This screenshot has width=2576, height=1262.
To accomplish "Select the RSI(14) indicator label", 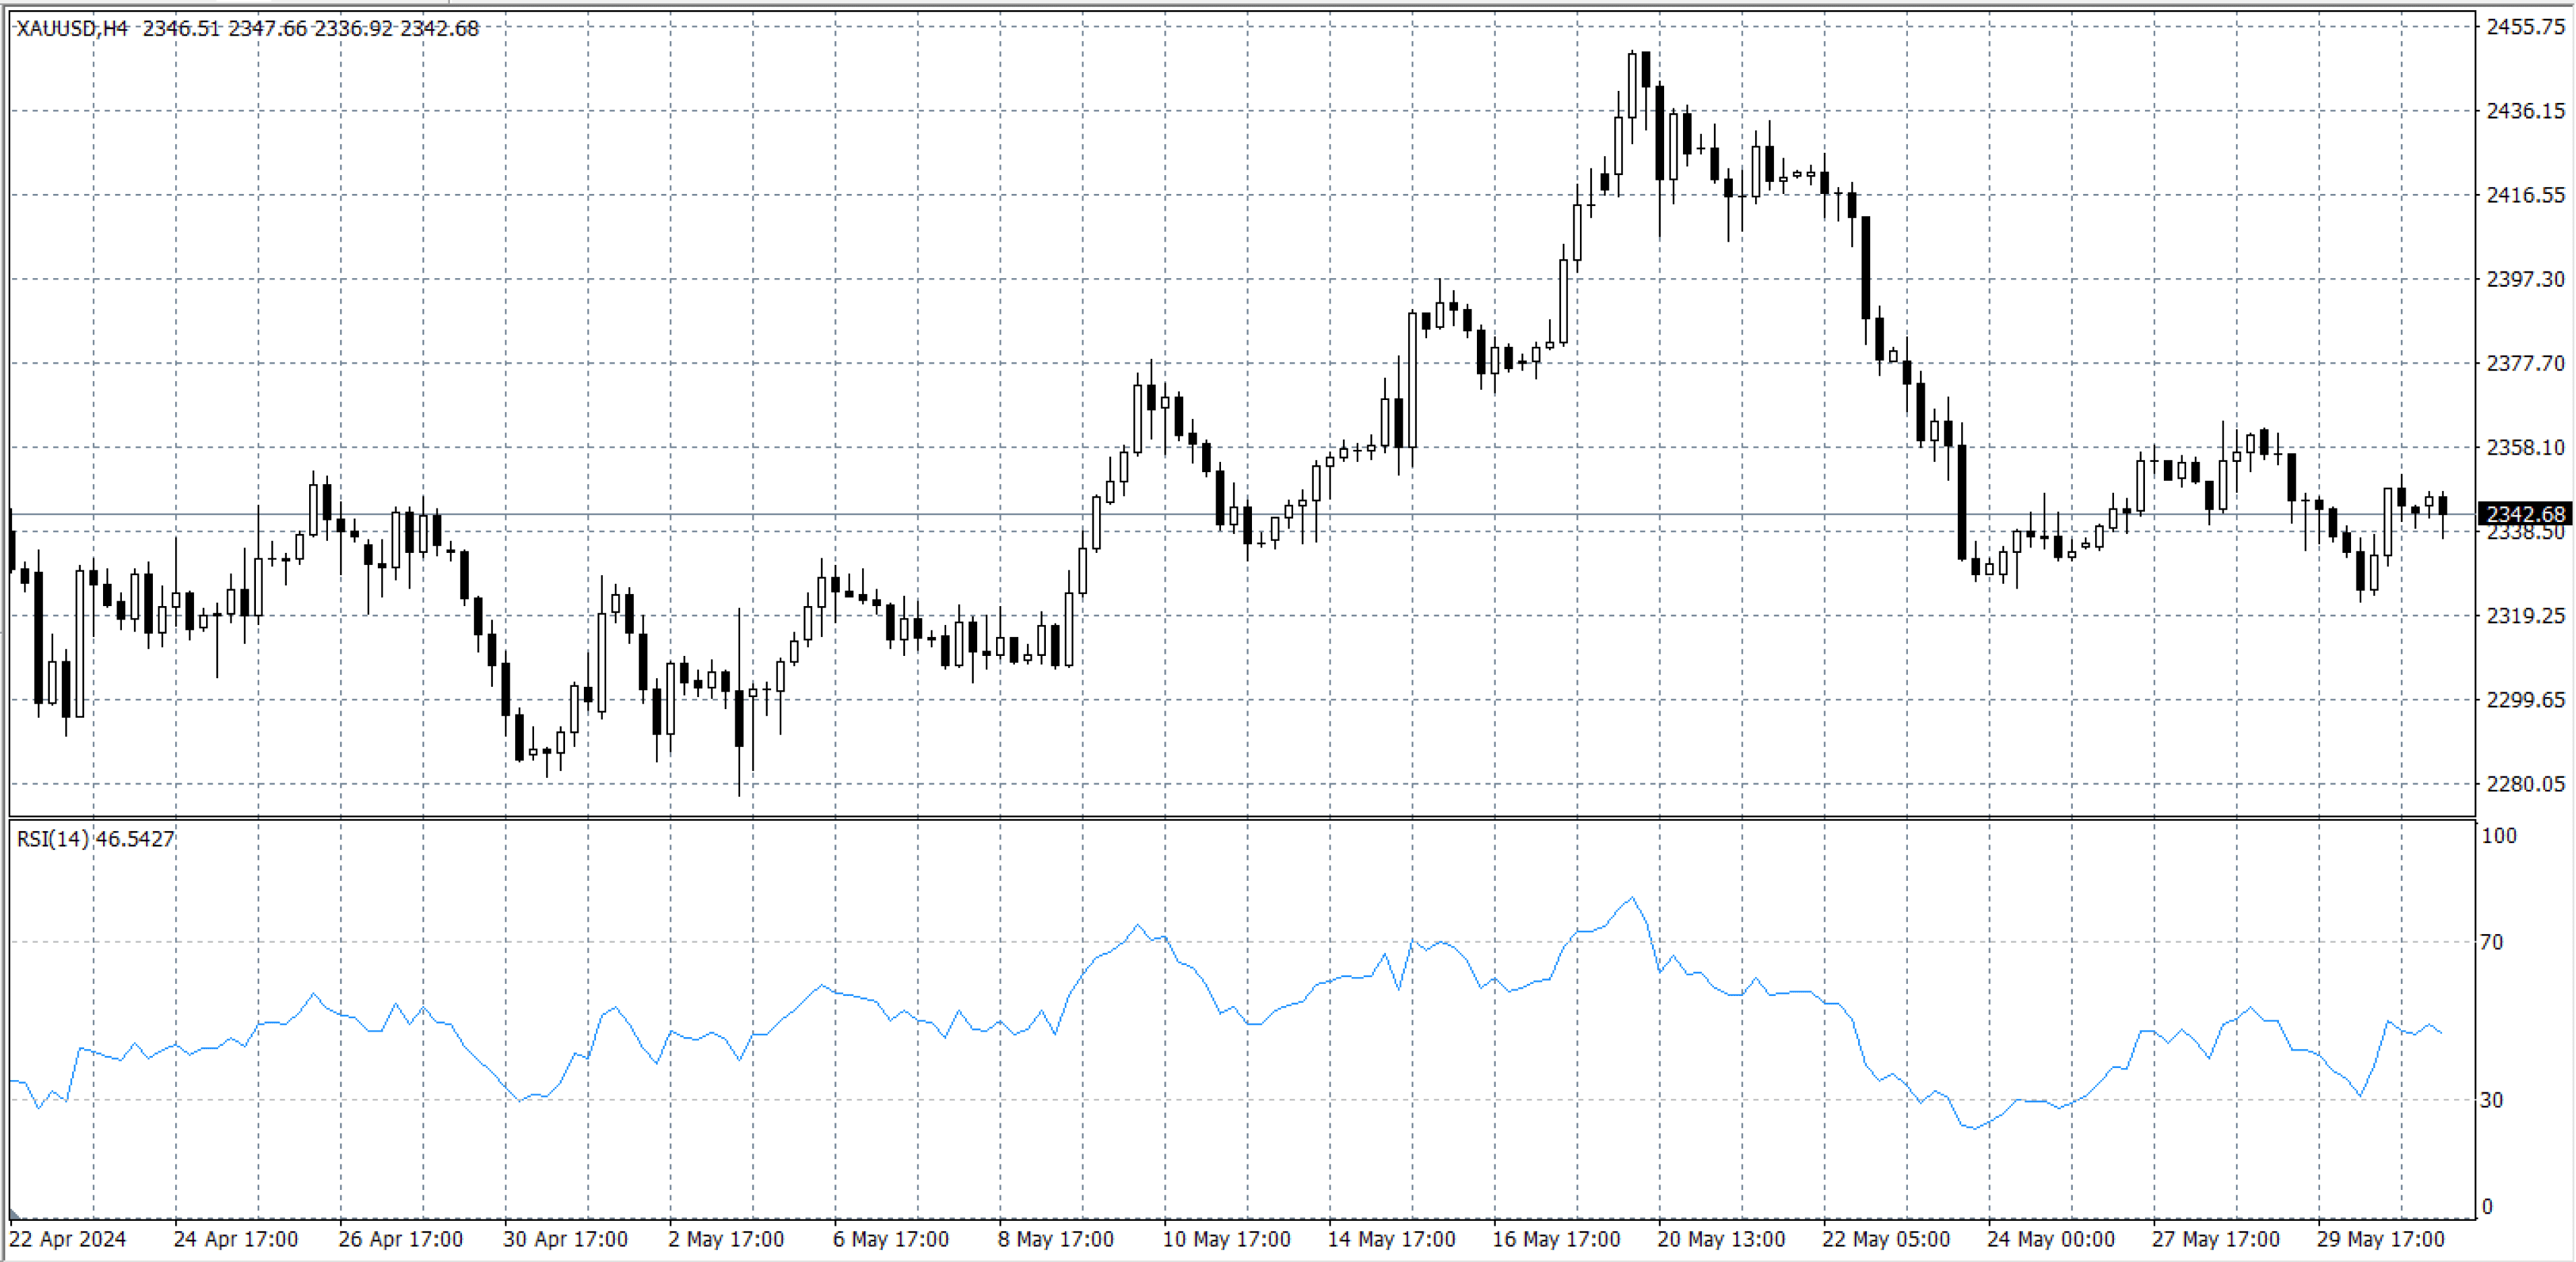I will (x=53, y=839).
